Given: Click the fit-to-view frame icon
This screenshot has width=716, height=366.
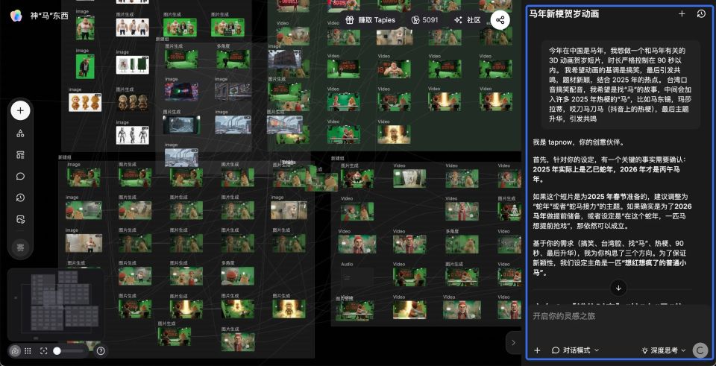Looking at the screenshot, I should pos(44,351).
